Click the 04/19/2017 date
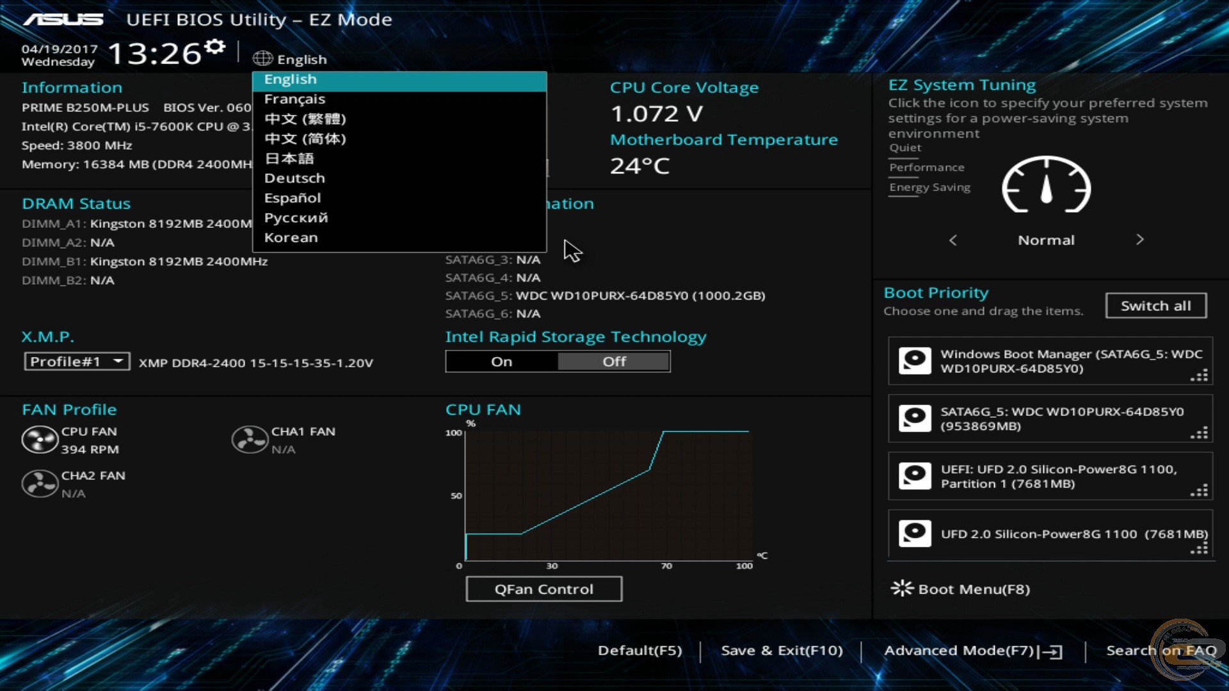This screenshot has width=1229, height=691. 60,49
